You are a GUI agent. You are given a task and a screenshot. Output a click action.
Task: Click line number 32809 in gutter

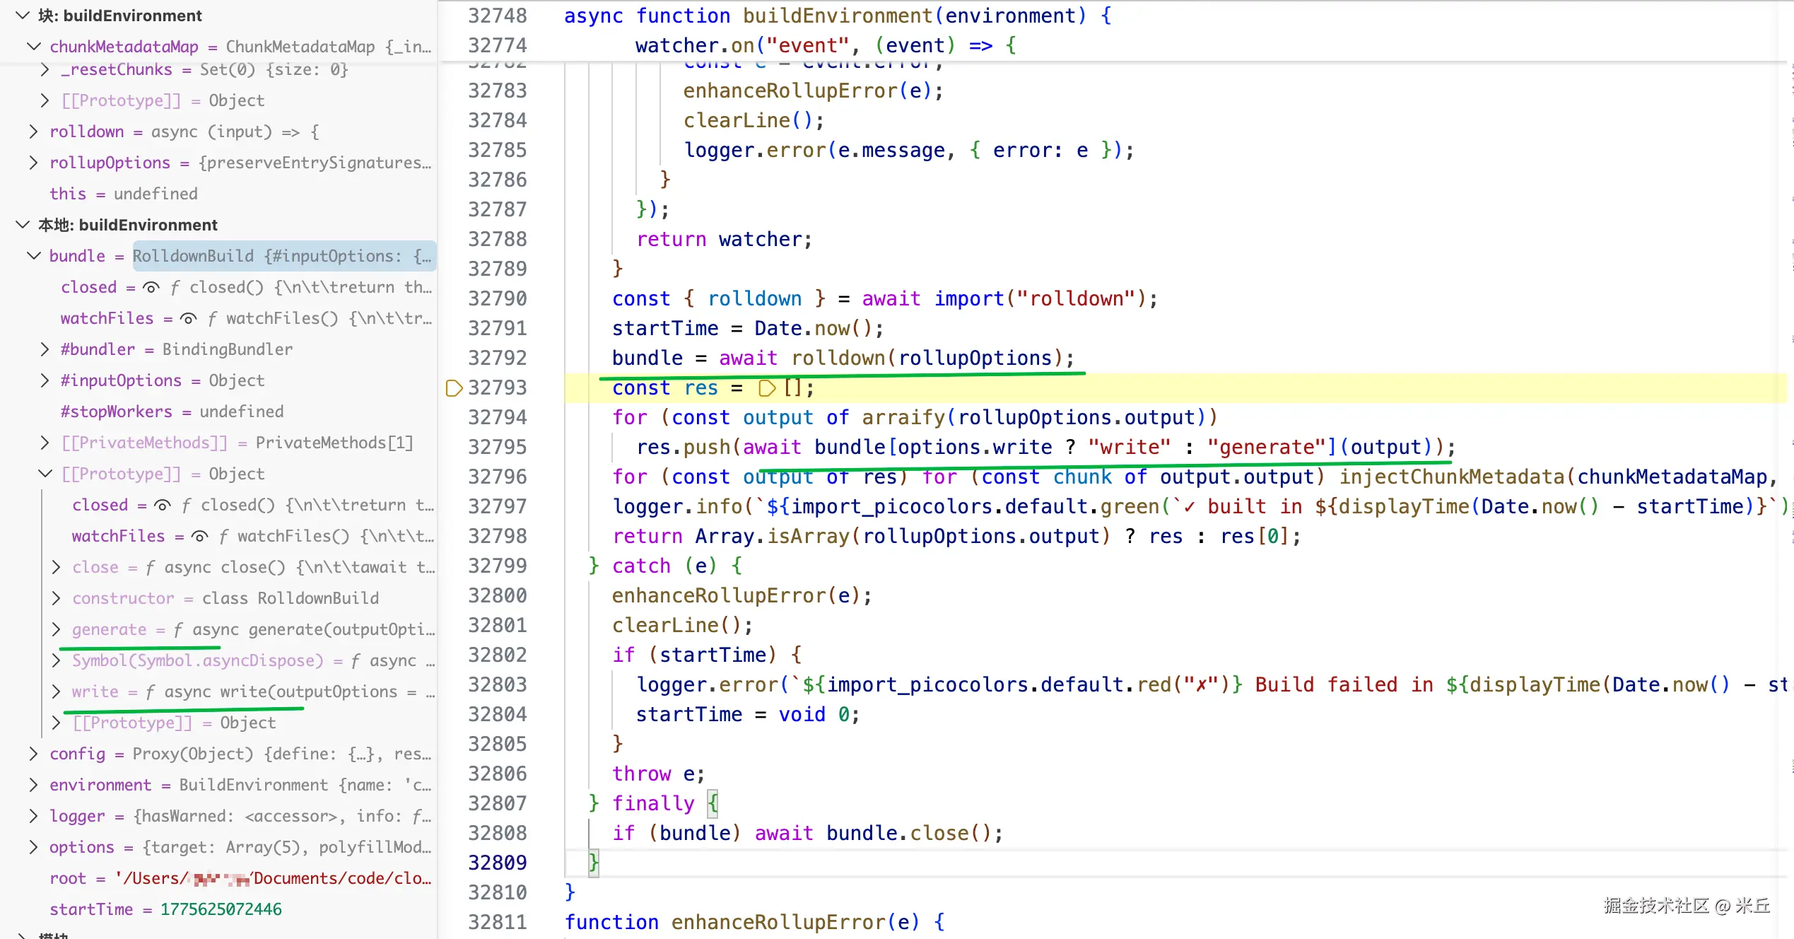tap(497, 863)
